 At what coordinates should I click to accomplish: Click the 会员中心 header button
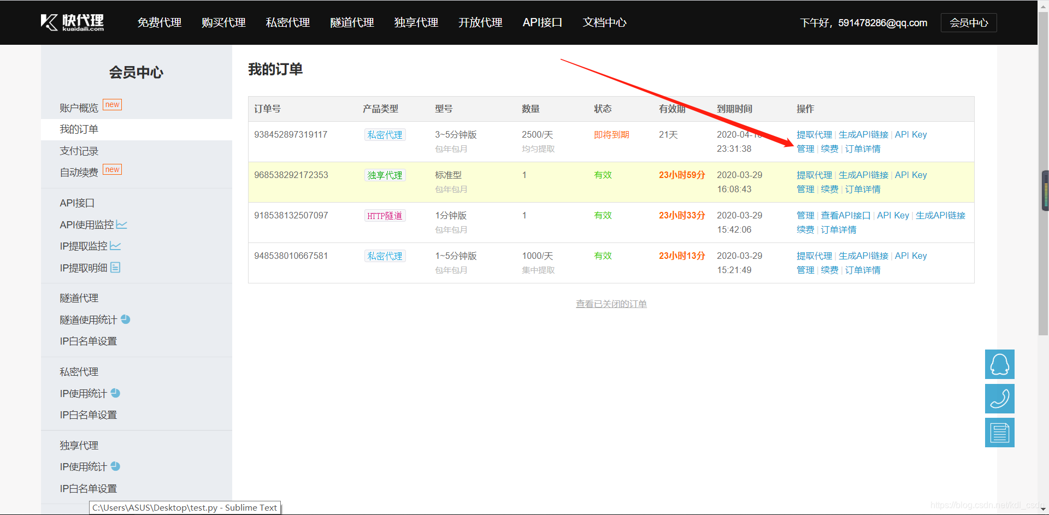(969, 22)
